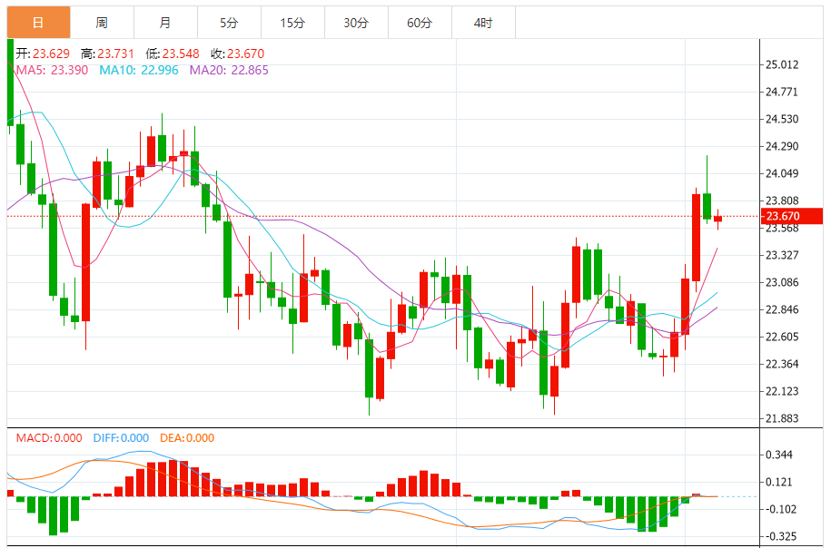Click the tall red candle reaching 23.808
Viewport: 831px width, 548px height.
(x=696, y=238)
